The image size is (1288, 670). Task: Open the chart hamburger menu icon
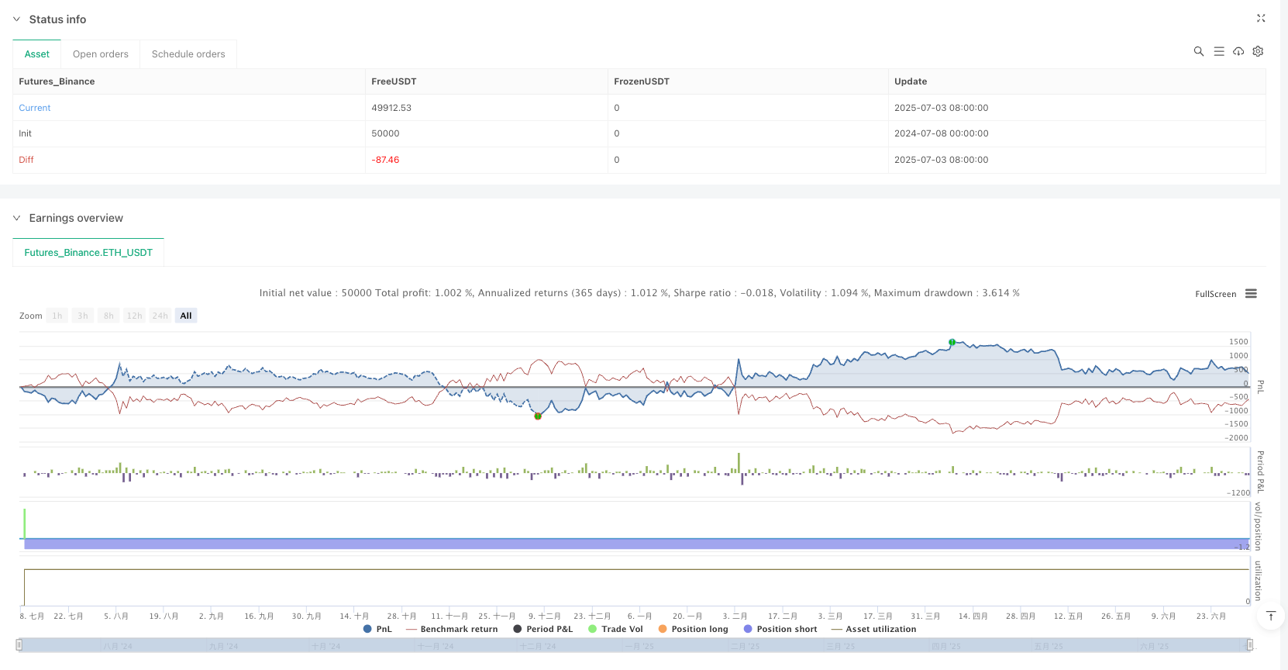click(1251, 294)
